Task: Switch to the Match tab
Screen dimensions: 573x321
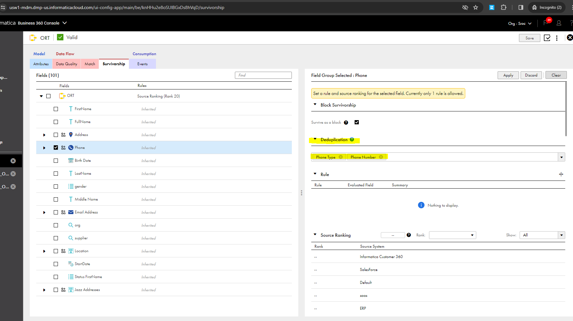Action: tap(90, 64)
